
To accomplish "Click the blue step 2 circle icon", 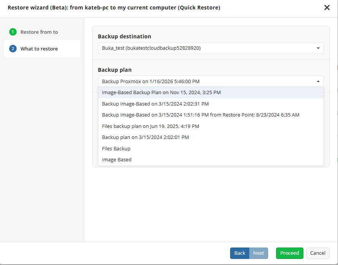I will (13, 49).
